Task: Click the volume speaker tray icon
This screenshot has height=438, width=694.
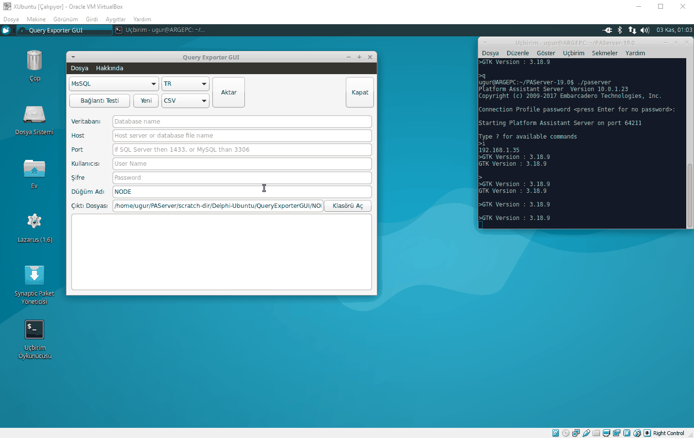Action: click(x=645, y=30)
